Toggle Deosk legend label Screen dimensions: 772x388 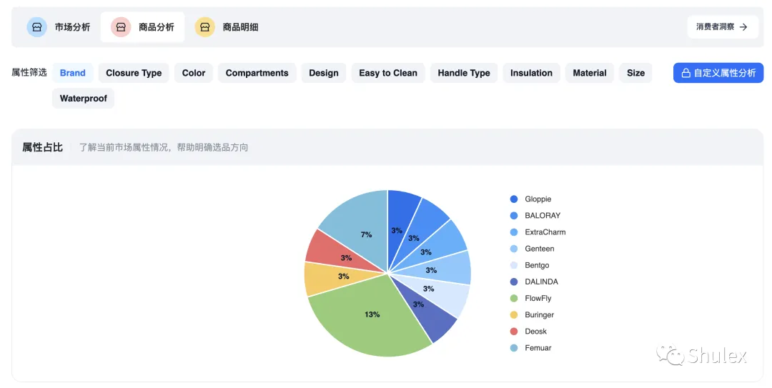click(535, 332)
